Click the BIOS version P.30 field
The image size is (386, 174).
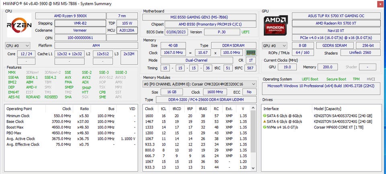(222, 32)
